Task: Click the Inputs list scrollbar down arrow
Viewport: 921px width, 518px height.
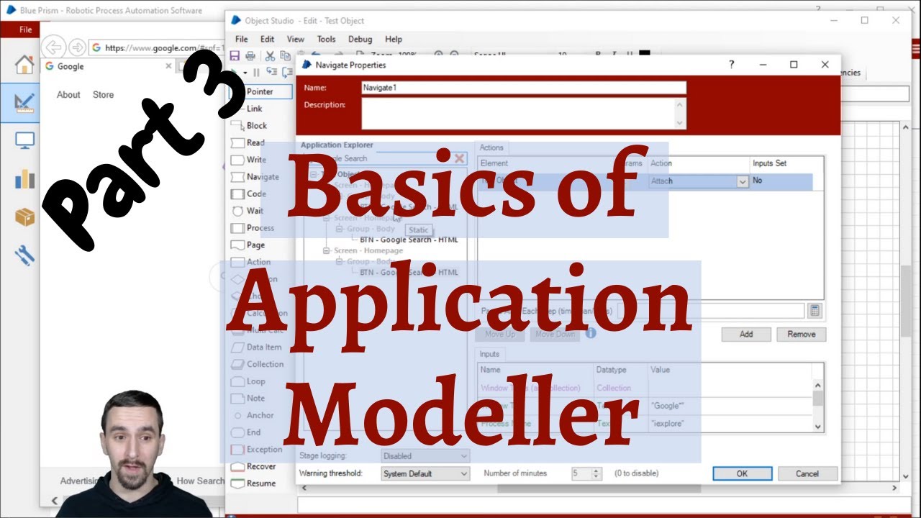Action: [x=818, y=427]
